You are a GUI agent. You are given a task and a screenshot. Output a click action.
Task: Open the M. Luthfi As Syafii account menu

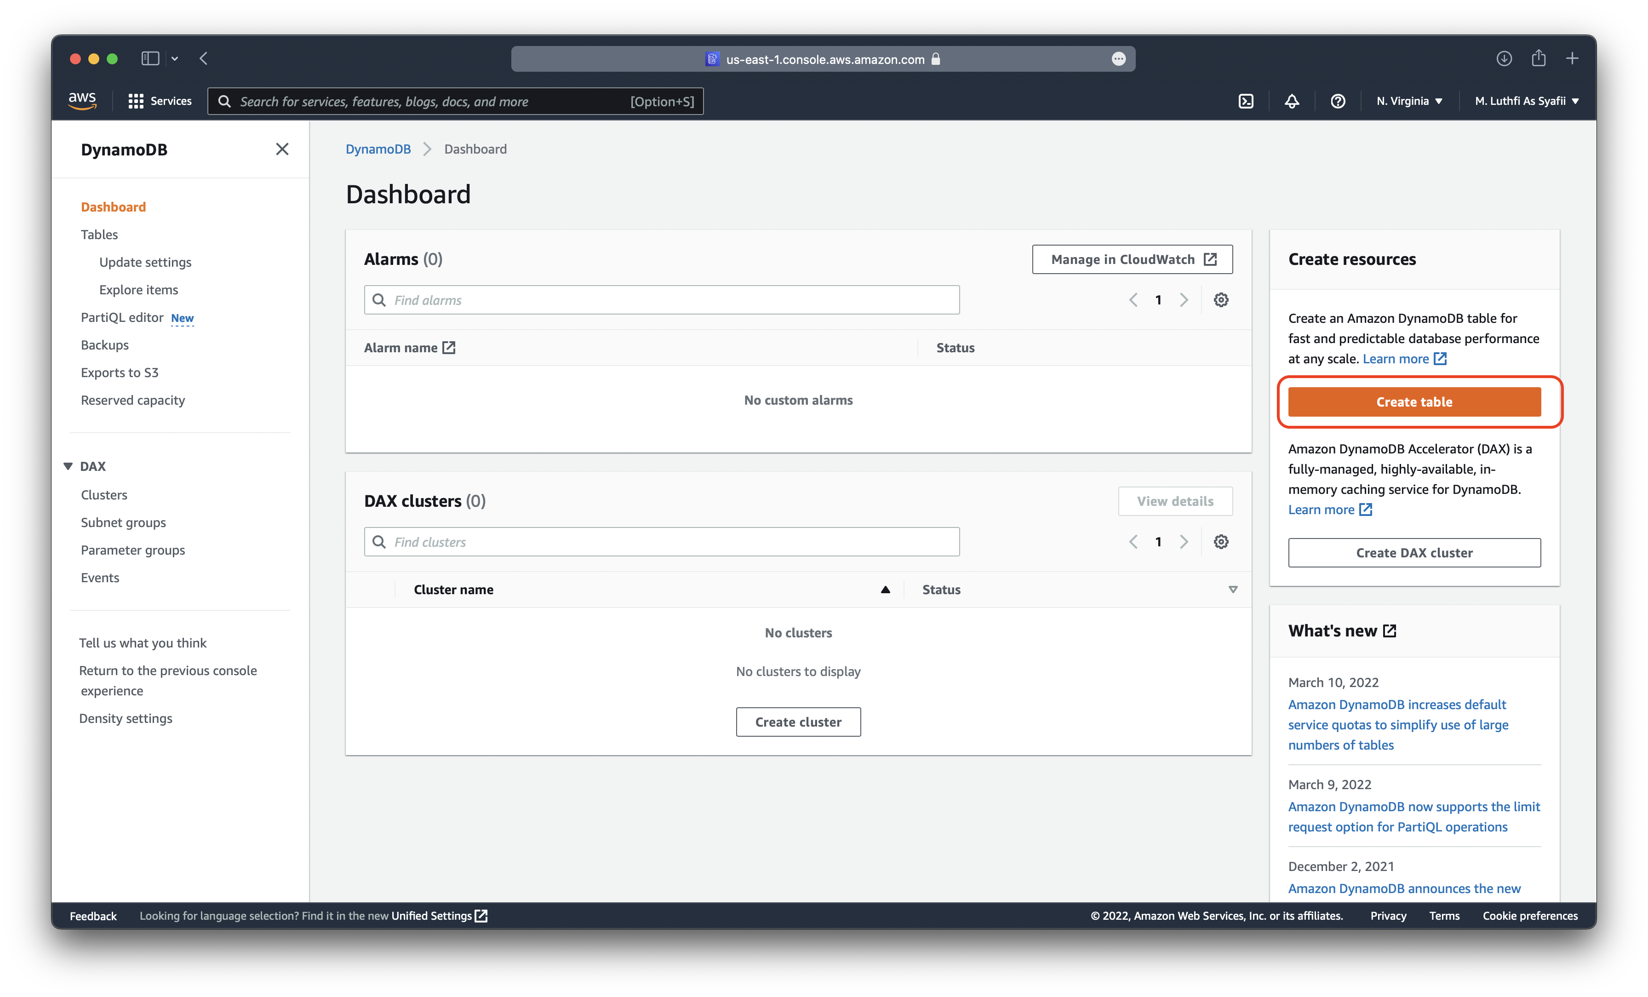tap(1527, 101)
